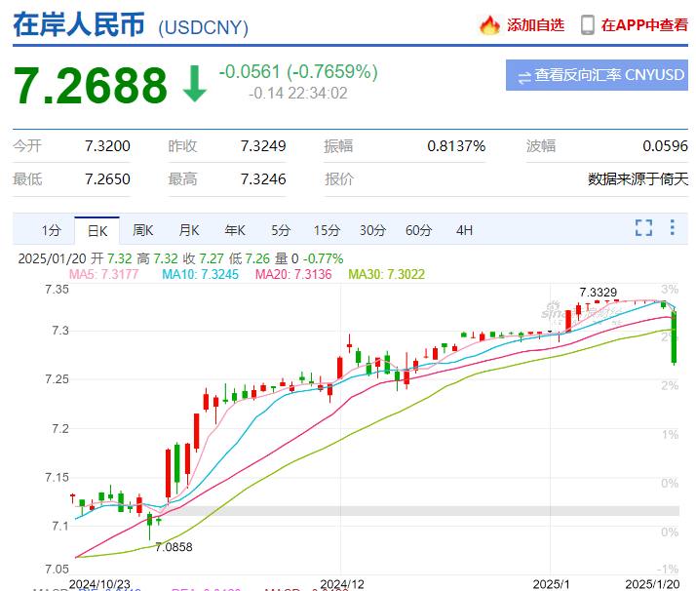Add USDCNY to watchlist via 添加自选

point(535,25)
